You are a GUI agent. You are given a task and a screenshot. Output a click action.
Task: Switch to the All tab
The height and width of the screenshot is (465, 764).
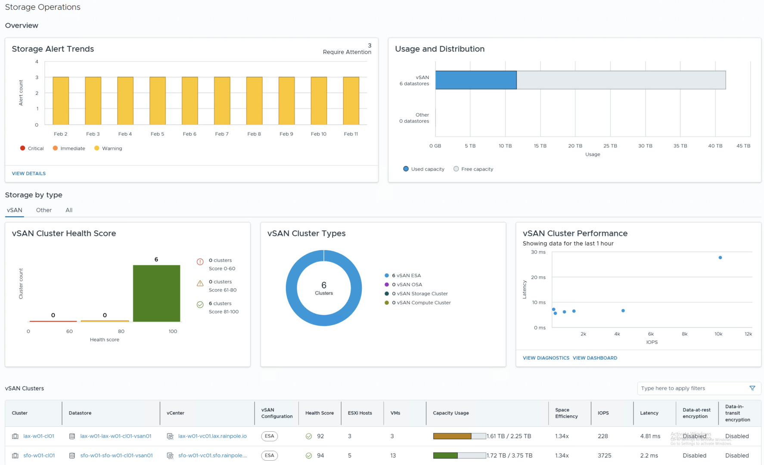coord(69,210)
